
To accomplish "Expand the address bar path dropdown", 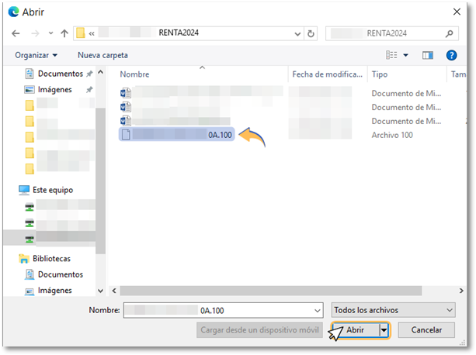I will point(297,33).
